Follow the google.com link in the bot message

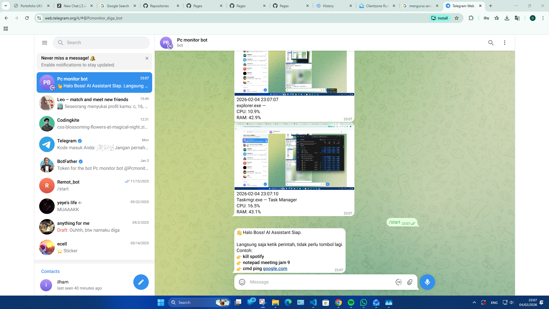tap(275, 269)
